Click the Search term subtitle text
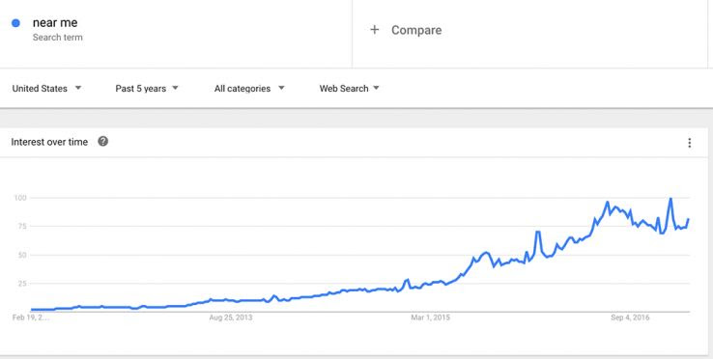The image size is (713, 359). pos(58,38)
